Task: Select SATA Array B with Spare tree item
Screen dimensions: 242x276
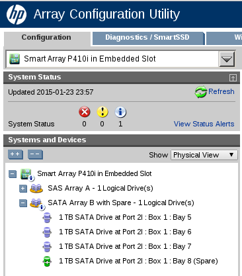Action: coord(121,203)
